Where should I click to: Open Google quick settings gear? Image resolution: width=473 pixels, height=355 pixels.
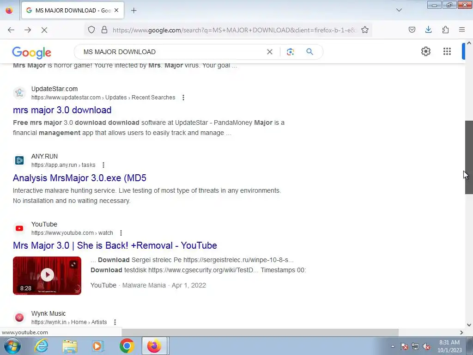[425, 51]
